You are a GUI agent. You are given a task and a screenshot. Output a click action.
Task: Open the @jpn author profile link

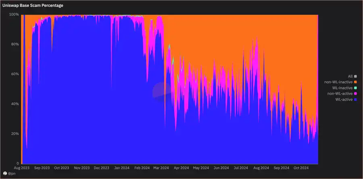11,173
